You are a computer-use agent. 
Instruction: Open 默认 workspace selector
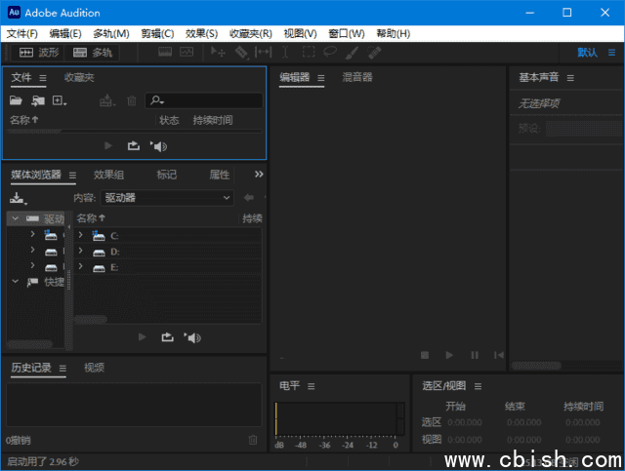588,52
